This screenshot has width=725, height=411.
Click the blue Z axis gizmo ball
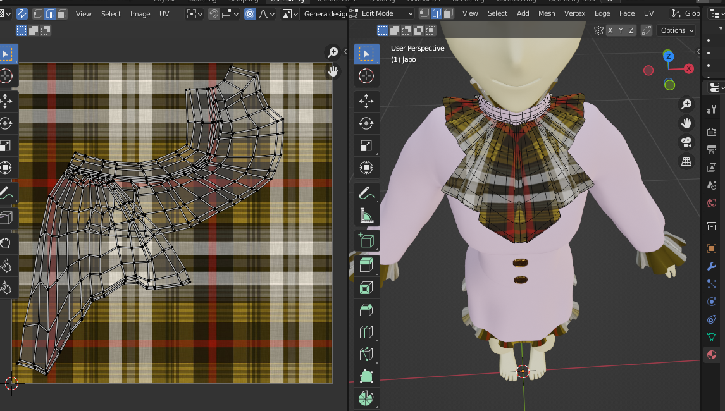point(668,56)
